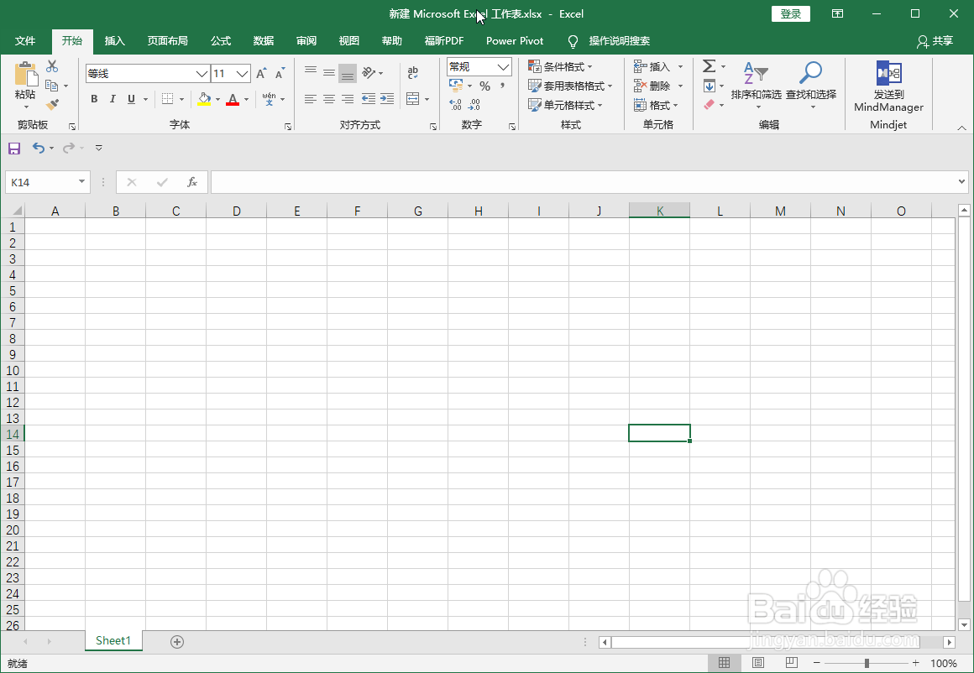Click the formula bar input field
Screen dimensions: 974x673
pyautogui.click(x=584, y=182)
